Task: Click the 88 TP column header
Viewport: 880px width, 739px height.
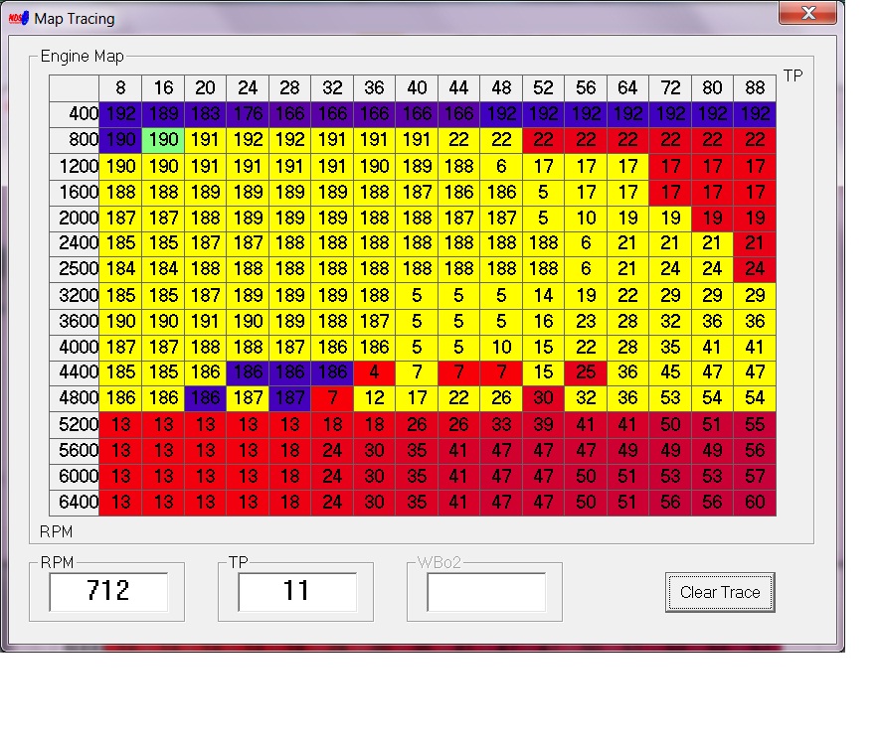Action: point(755,88)
